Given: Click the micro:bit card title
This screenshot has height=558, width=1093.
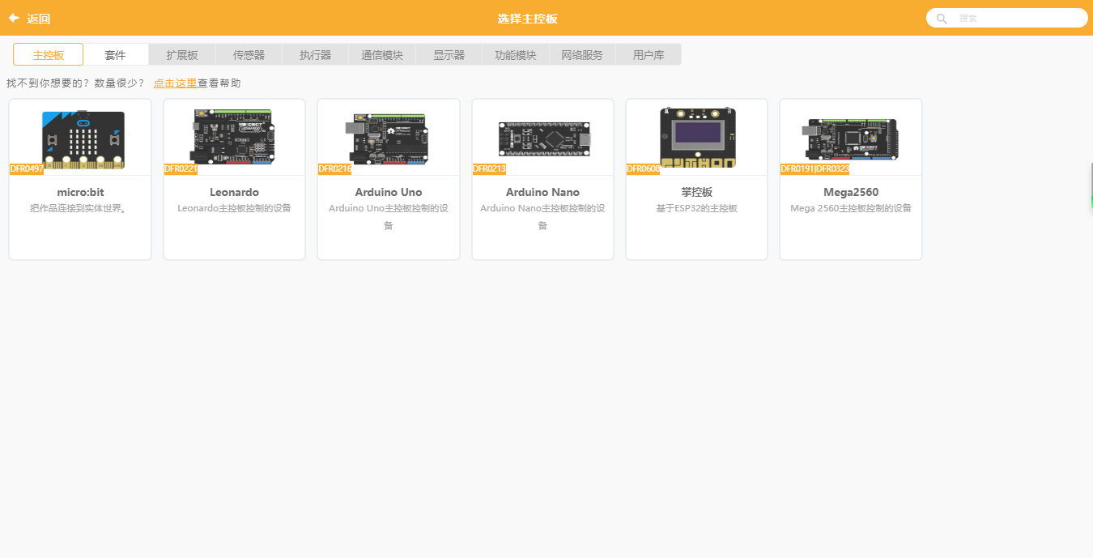Looking at the screenshot, I should click(x=80, y=192).
